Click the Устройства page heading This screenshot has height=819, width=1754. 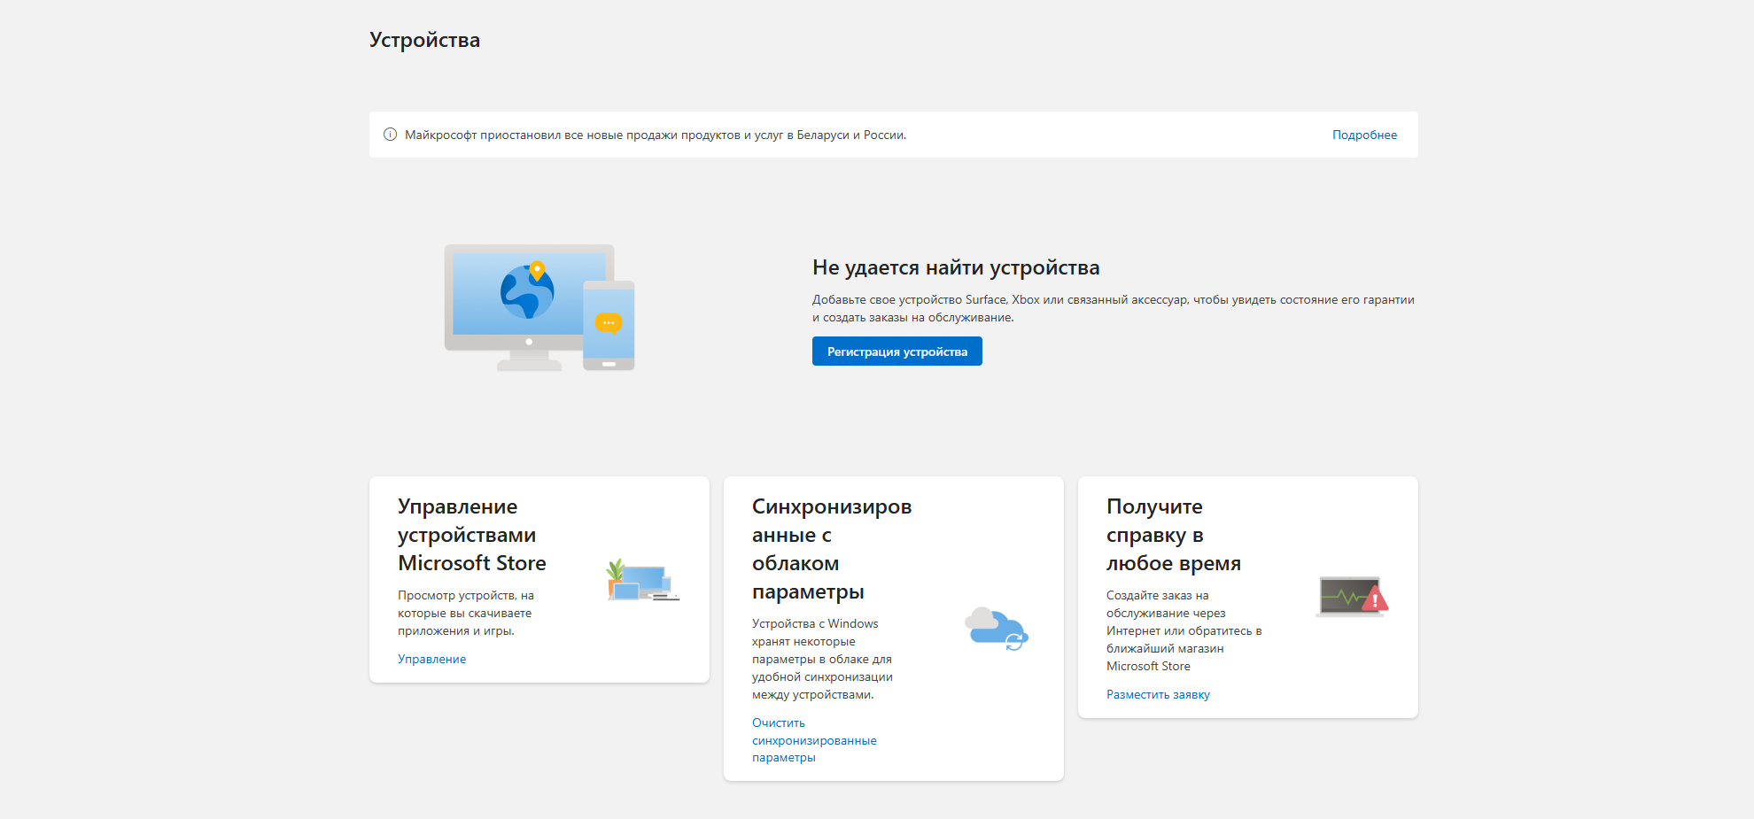tap(424, 40)
